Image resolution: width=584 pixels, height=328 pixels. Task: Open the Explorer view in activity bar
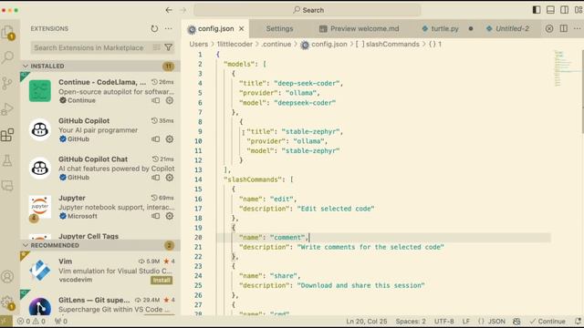coord(7,33)
